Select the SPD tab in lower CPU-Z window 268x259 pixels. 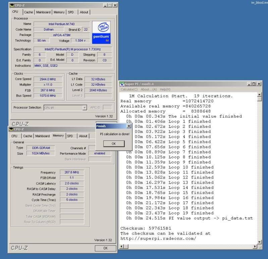pos(70,136)
